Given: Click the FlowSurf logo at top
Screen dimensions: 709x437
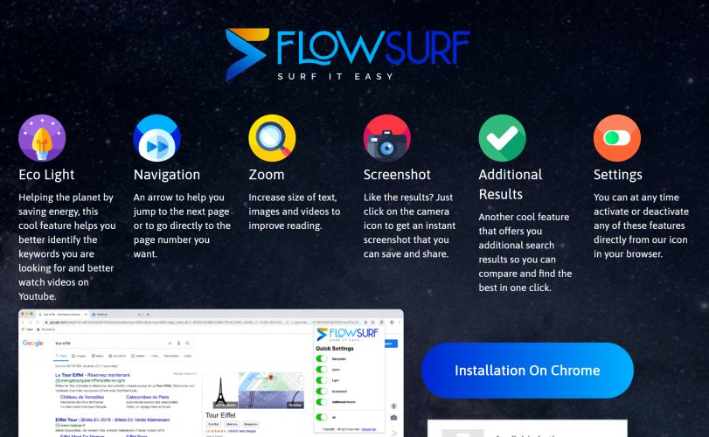Looking at the screenshot, I should click(347, 54).
